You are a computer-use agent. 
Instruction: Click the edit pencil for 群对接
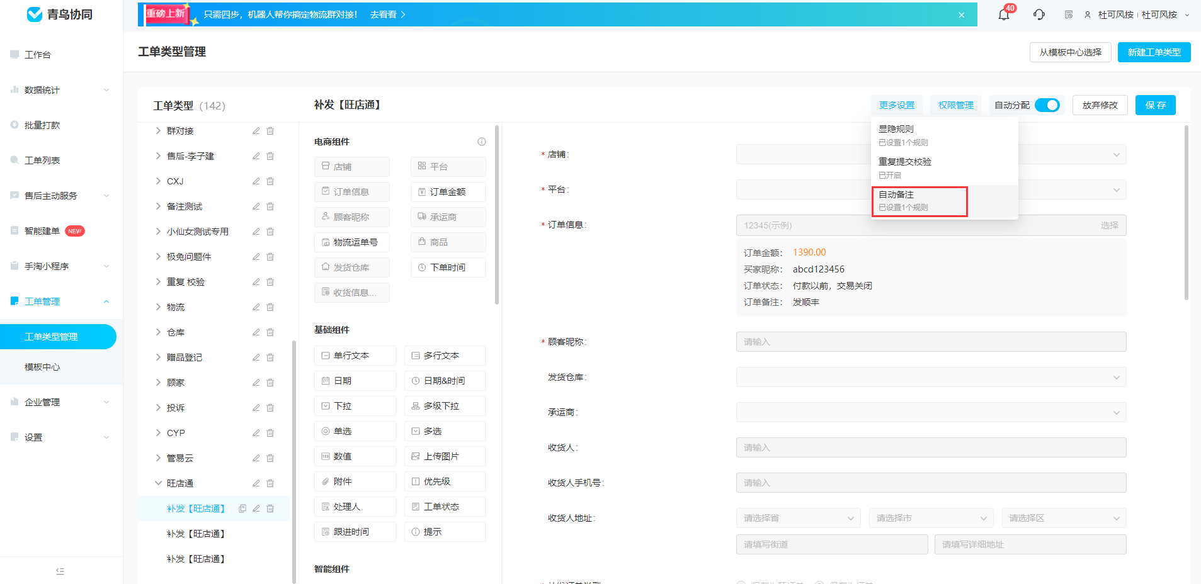point(256,131)
